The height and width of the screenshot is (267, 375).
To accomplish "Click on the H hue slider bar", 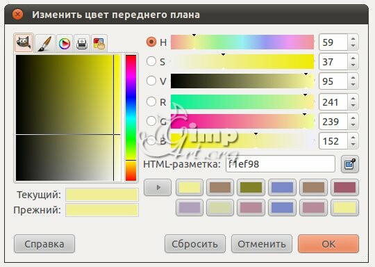I will click(242, 42).
